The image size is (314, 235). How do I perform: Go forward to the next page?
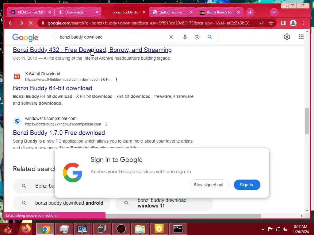(21, 23)
